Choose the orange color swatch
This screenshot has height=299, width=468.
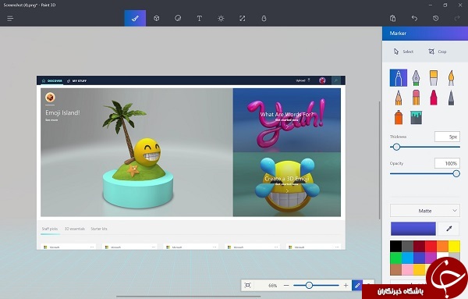(x=442, y=247)
